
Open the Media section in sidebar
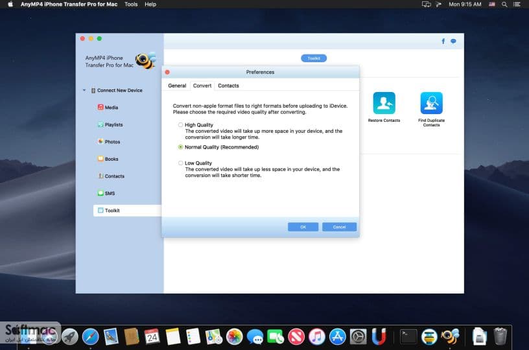(x=108, y=107)
